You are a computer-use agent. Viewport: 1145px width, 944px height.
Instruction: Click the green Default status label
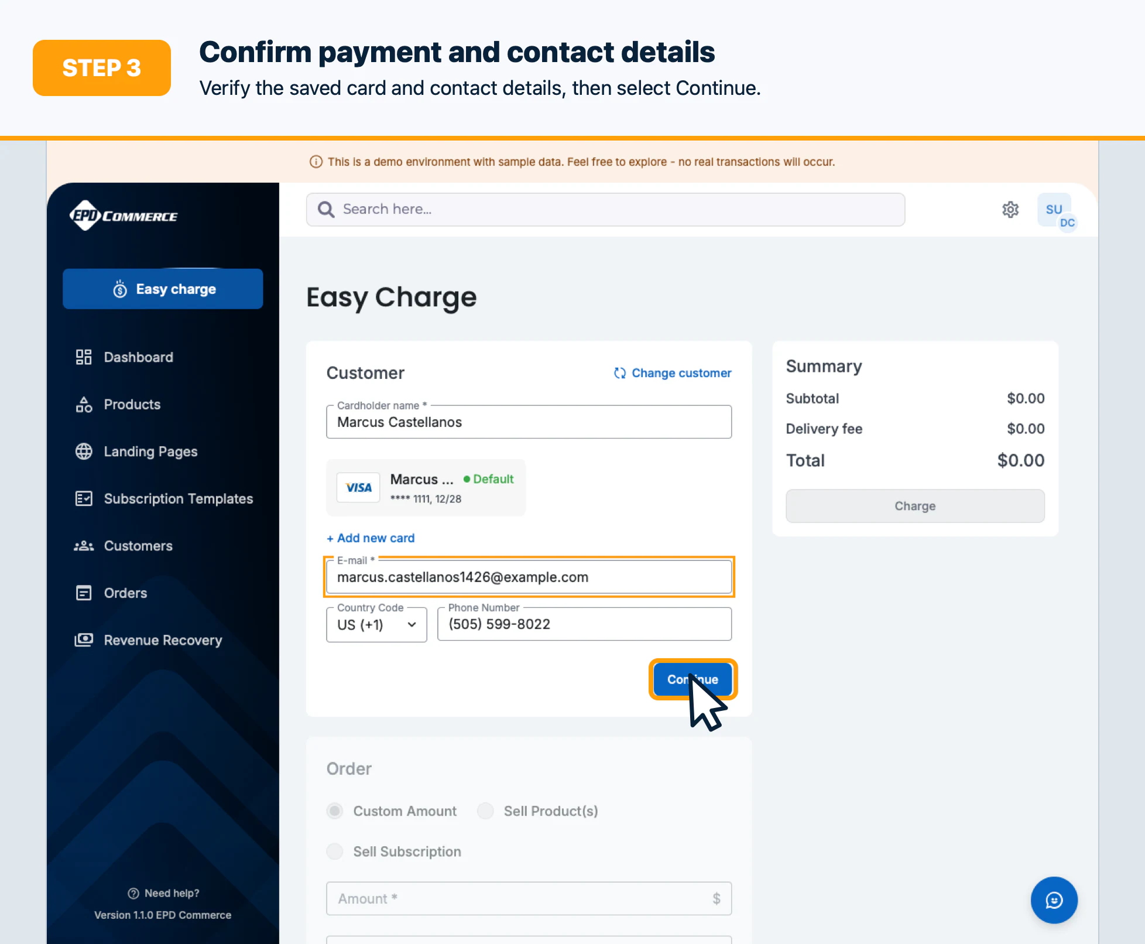click(489, 479)
